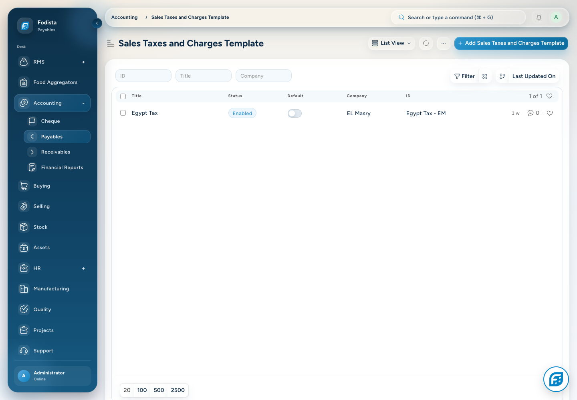Open the floating Fodista chat bubble
577x400 pixels.
[556, 379]
